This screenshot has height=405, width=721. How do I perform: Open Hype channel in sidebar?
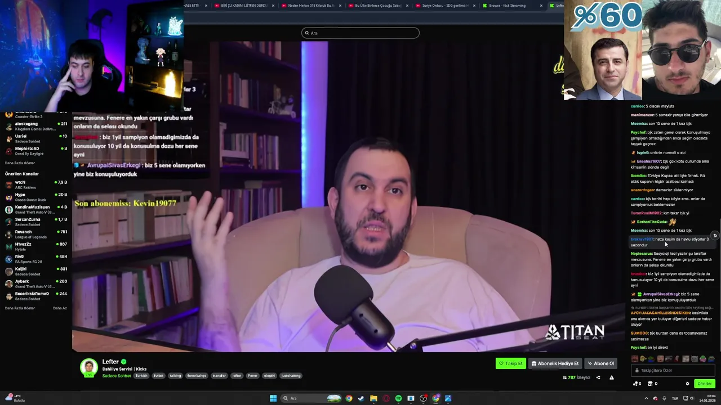[x=36, y=197]
